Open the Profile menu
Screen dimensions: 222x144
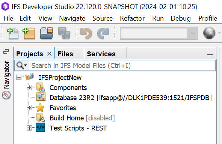click(x=208, y=18)
